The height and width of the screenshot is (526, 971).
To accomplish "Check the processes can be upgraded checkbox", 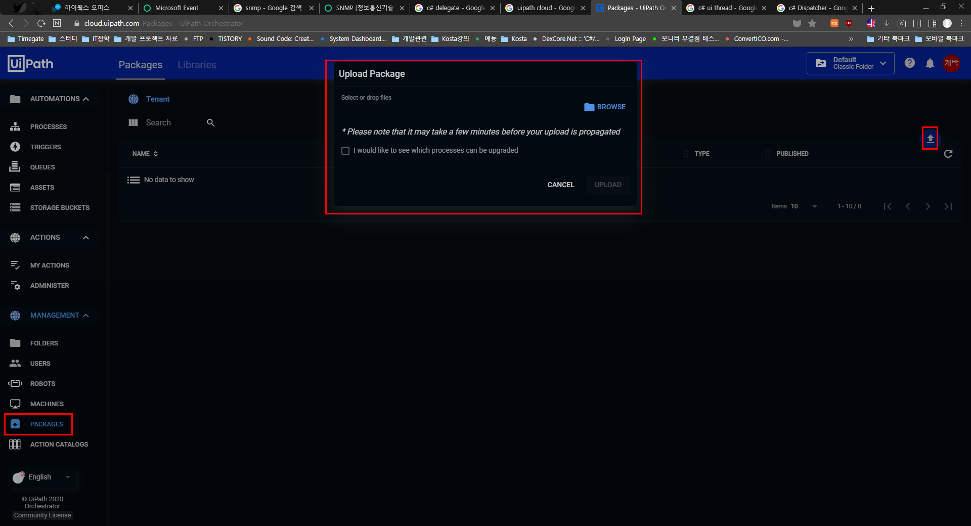I will coord(345,151).
